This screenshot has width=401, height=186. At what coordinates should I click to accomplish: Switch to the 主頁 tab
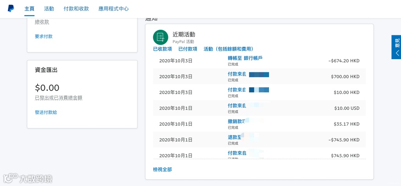29,9
